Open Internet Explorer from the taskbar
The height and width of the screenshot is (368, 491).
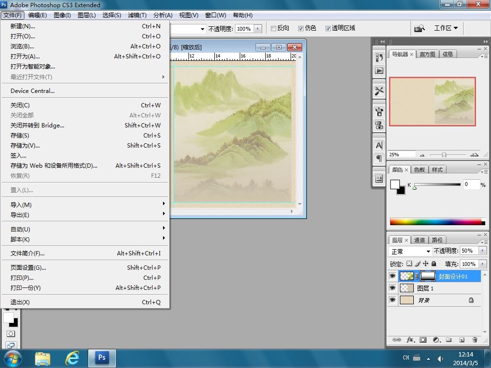(x=72, y=358)
